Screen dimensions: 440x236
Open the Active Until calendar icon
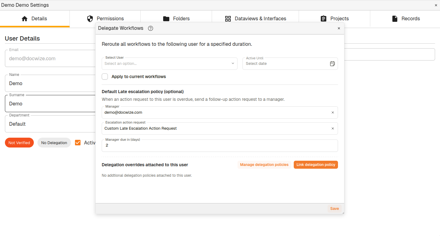(332, 64)
